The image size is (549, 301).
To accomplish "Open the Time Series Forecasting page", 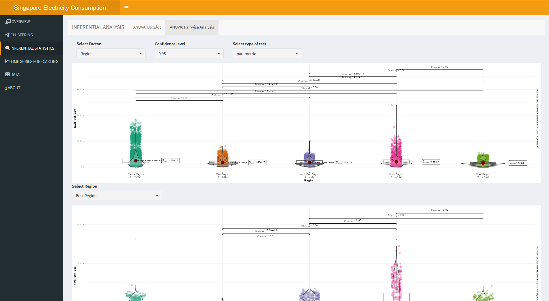I will pos(34,61).
